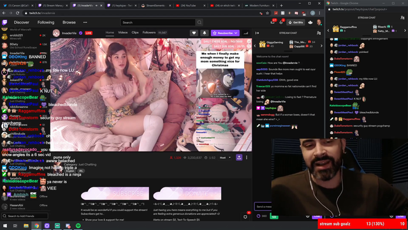Open the user avatar menu in Twitch nav
Screen dimensions: 408x230
319,22
